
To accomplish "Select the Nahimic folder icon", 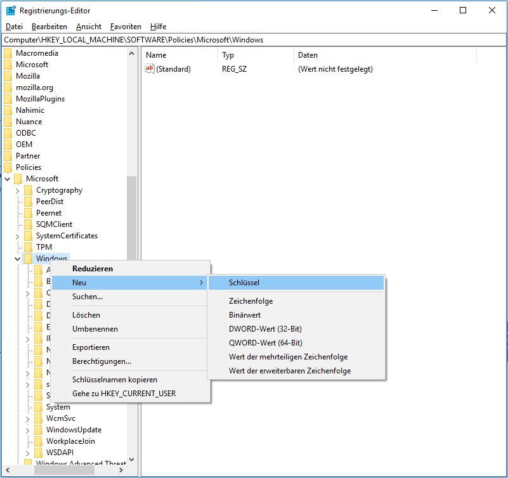I will click(8, 110).
